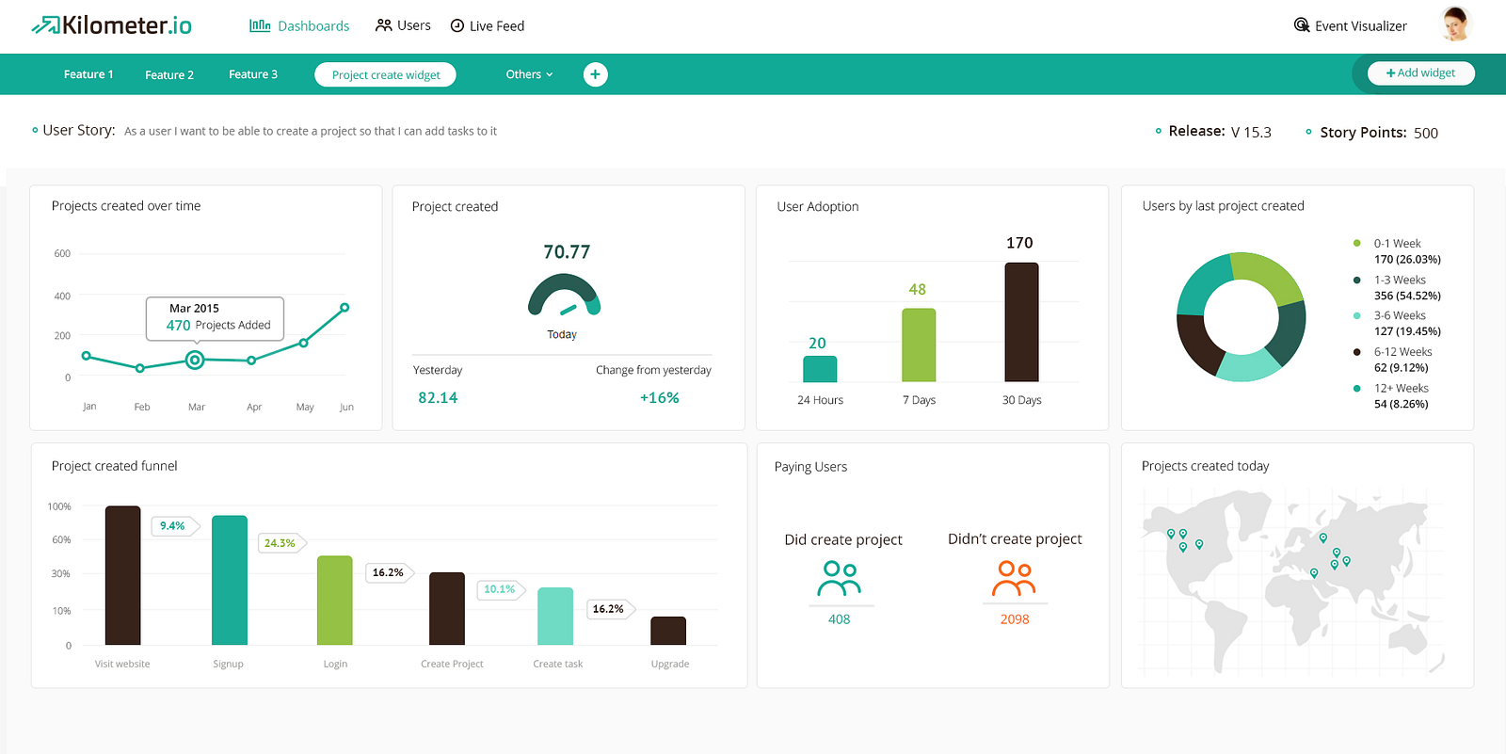Viewport: 1506px width, 754px height.
Task: Click the 70.77 today value
Action: (567, 252)
